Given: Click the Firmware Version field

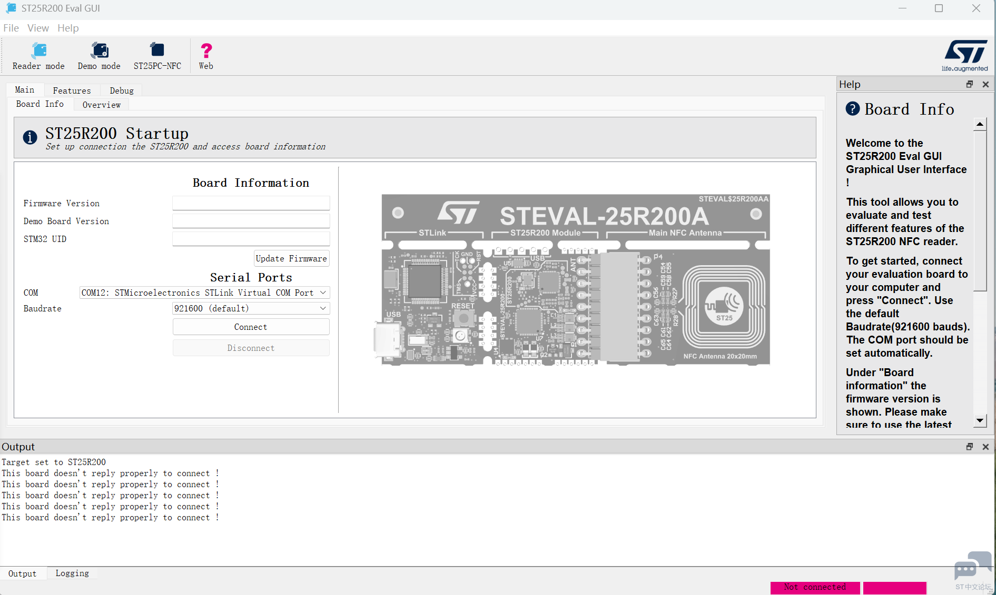Looking at the screenshot, I should [x=251, y=203].
